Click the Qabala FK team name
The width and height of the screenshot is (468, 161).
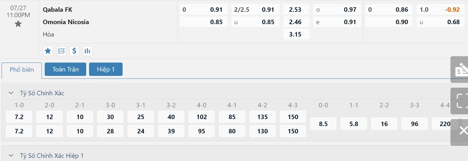57,10
